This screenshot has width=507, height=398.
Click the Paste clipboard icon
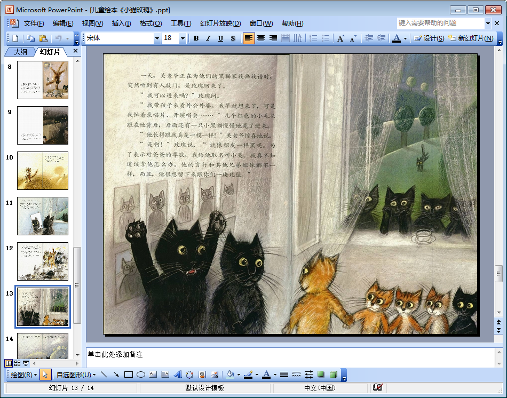click(x=43, y=38)
